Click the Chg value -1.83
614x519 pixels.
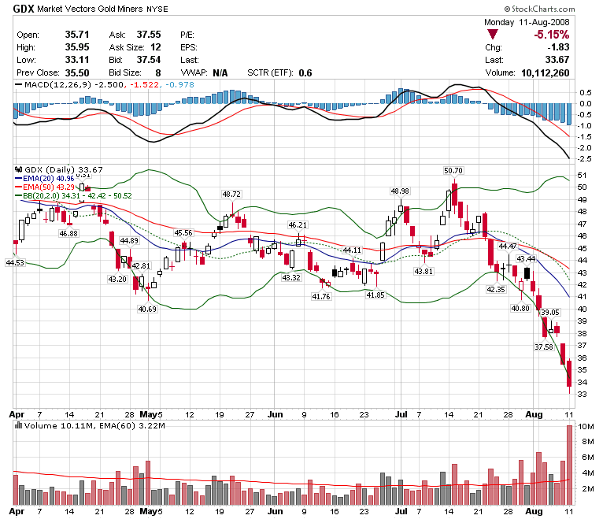(x=558, y=47)
